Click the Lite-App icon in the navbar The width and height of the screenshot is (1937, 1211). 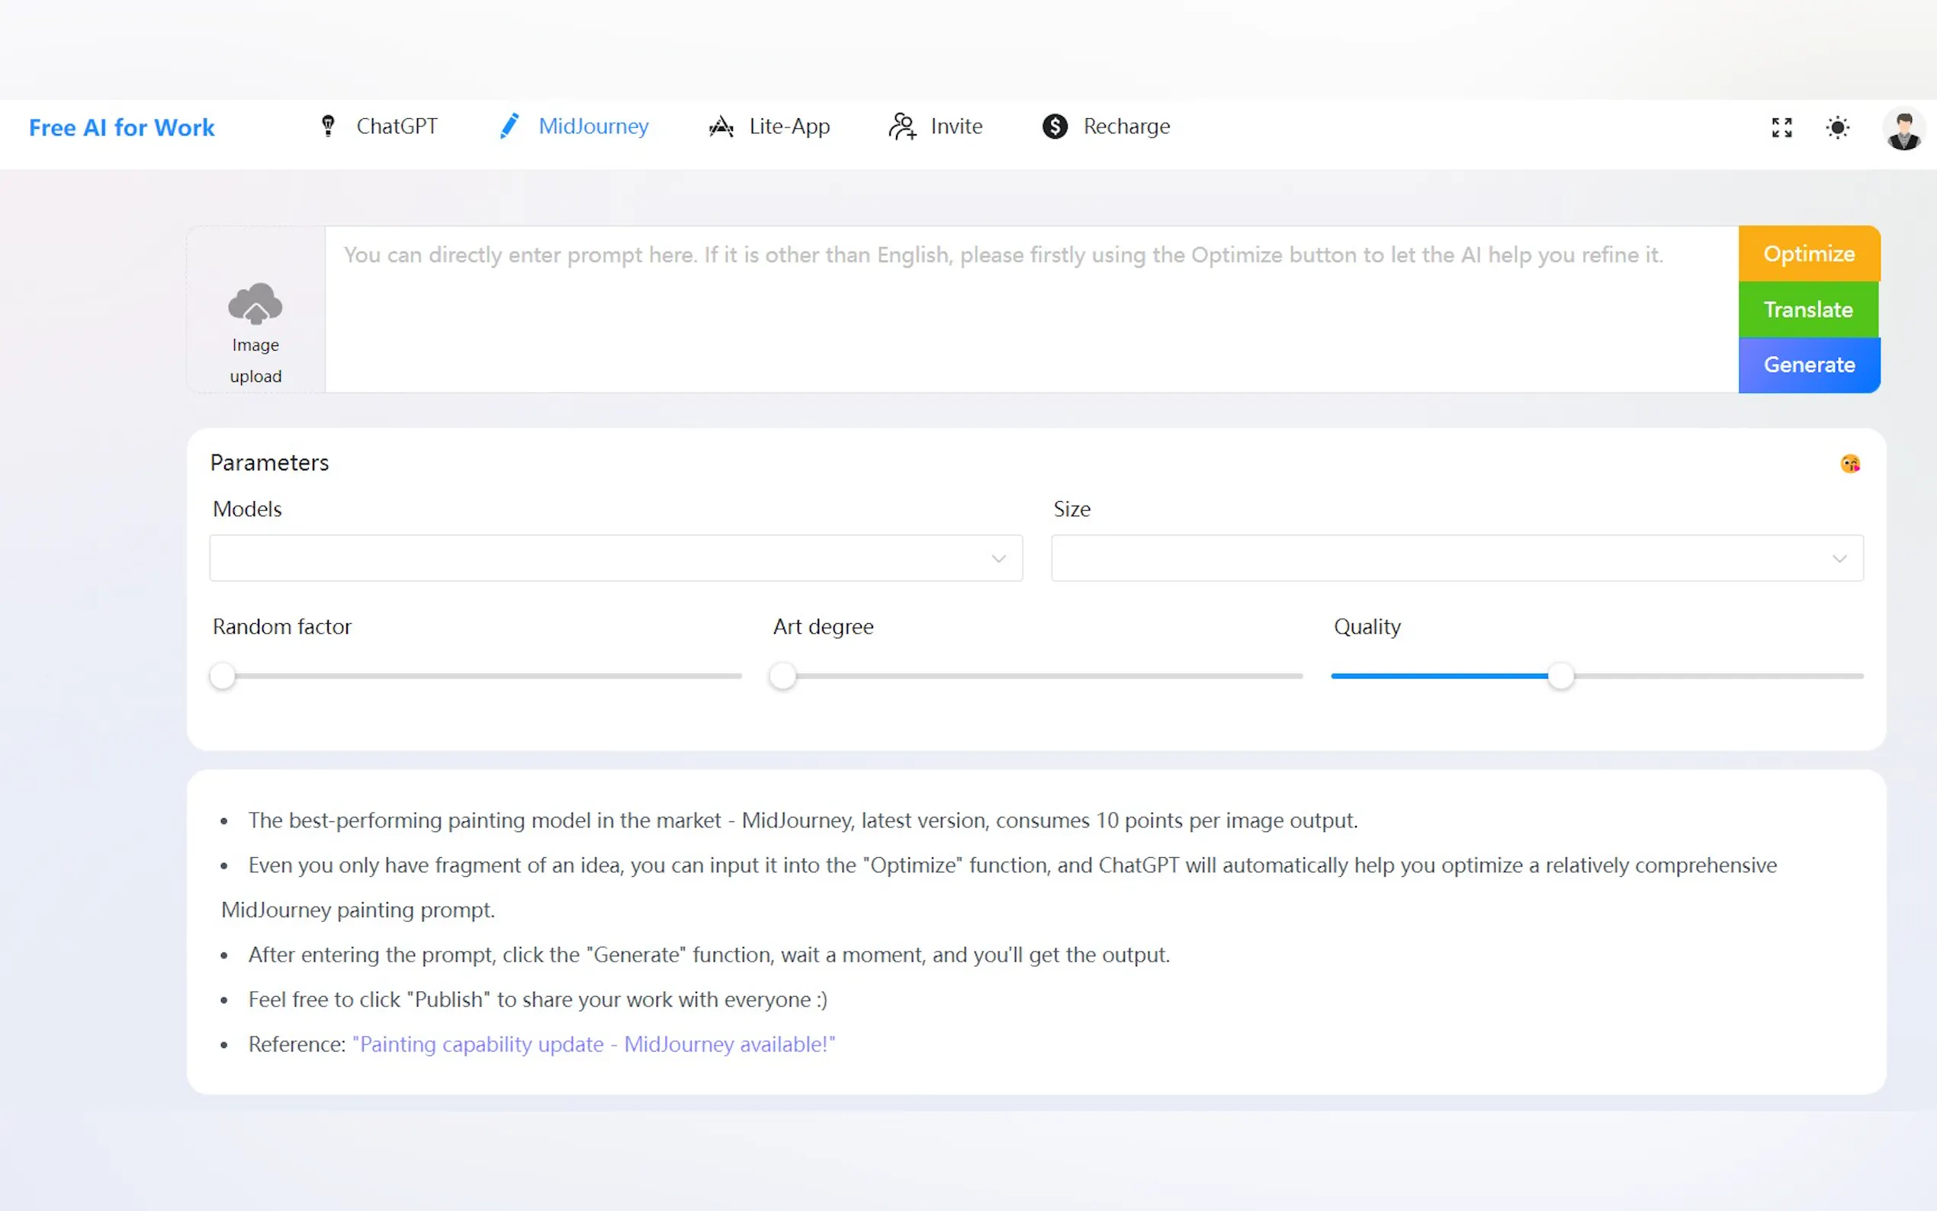(x=721, y=127)
